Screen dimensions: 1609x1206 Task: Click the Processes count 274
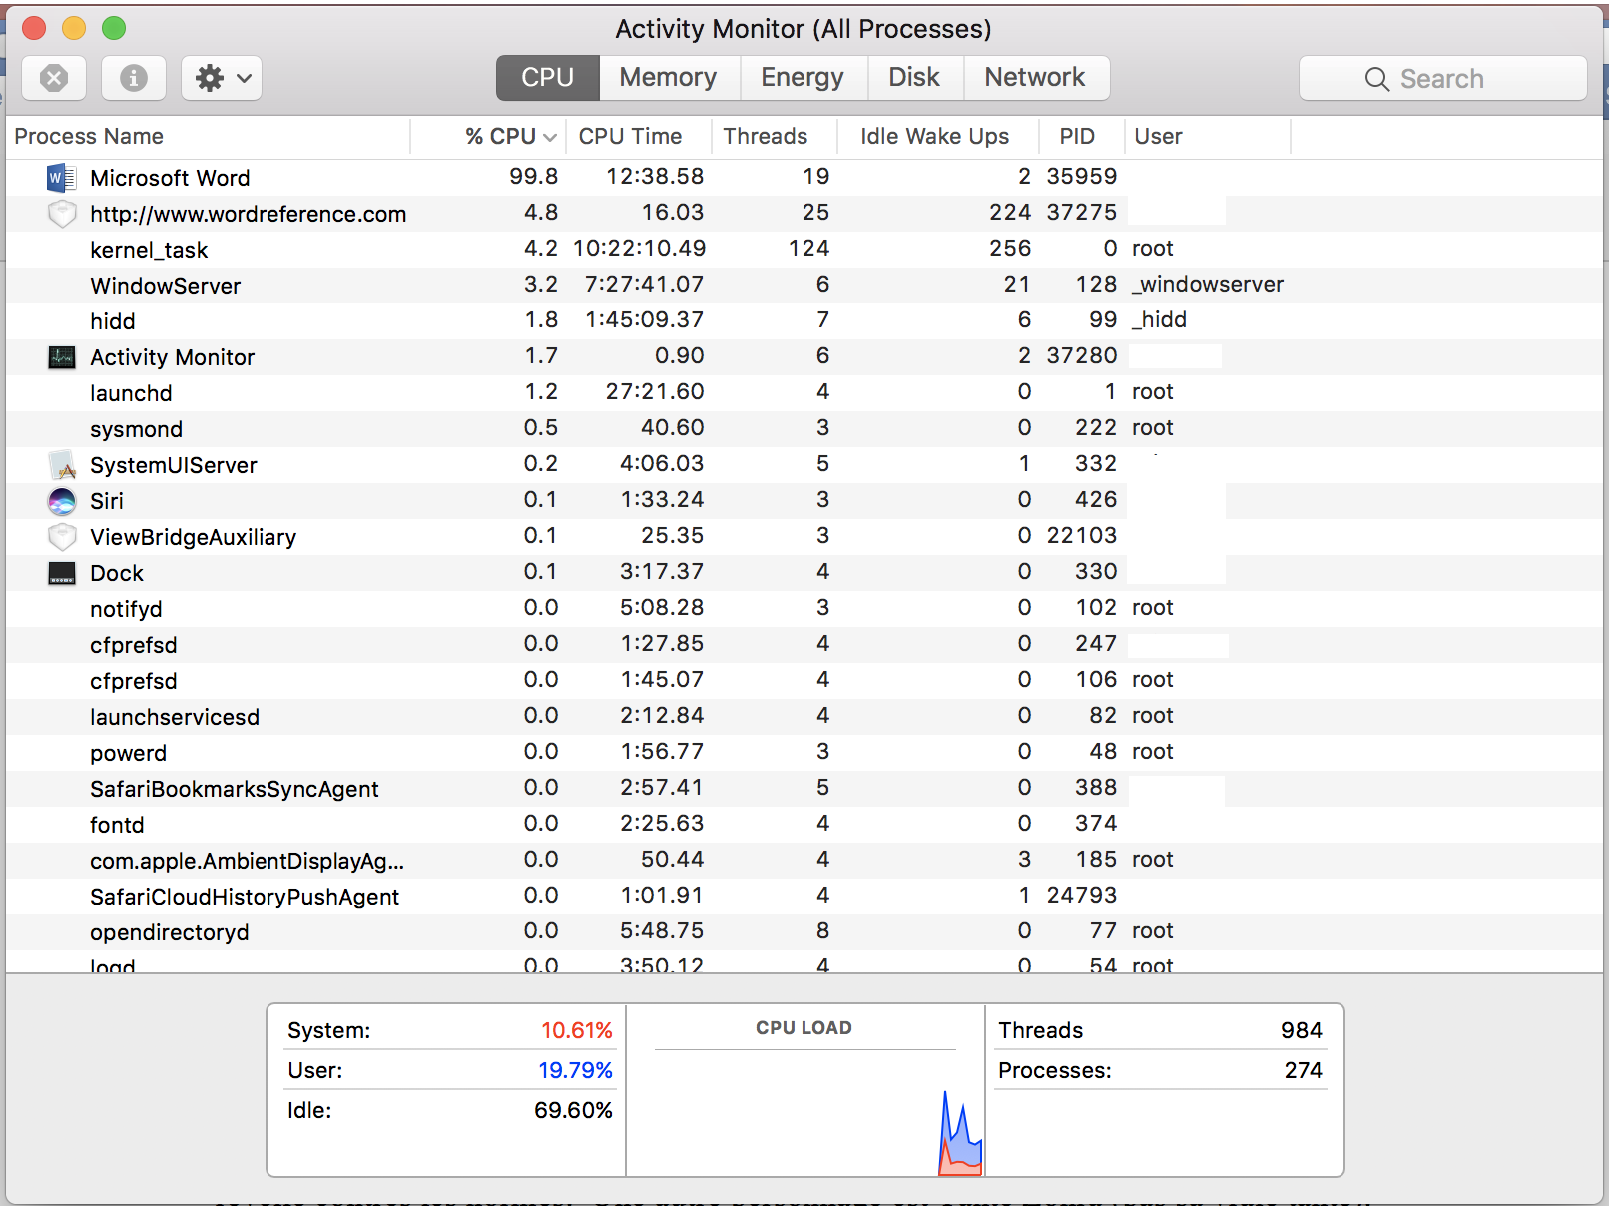pos(1304,1070)
